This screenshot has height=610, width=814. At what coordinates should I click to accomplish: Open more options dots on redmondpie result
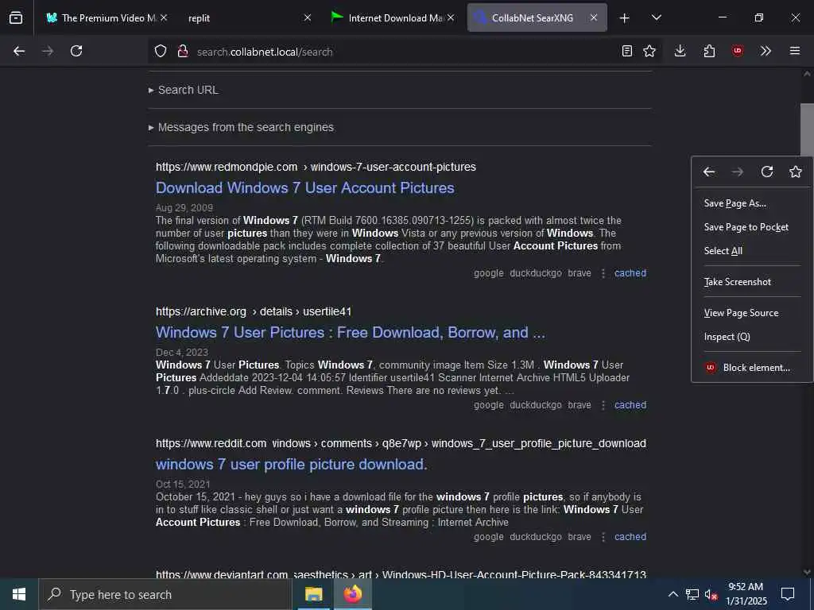point(603,273)
